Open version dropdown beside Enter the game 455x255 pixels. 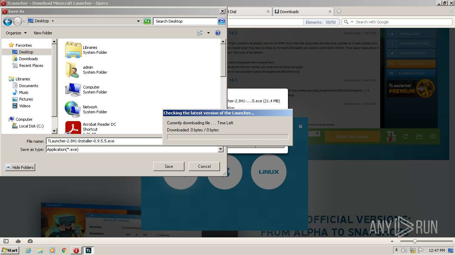pyautogui.click(x=317, y=134)
